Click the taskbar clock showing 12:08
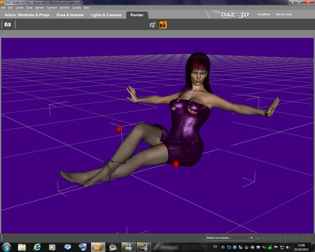 click(301, 247)
